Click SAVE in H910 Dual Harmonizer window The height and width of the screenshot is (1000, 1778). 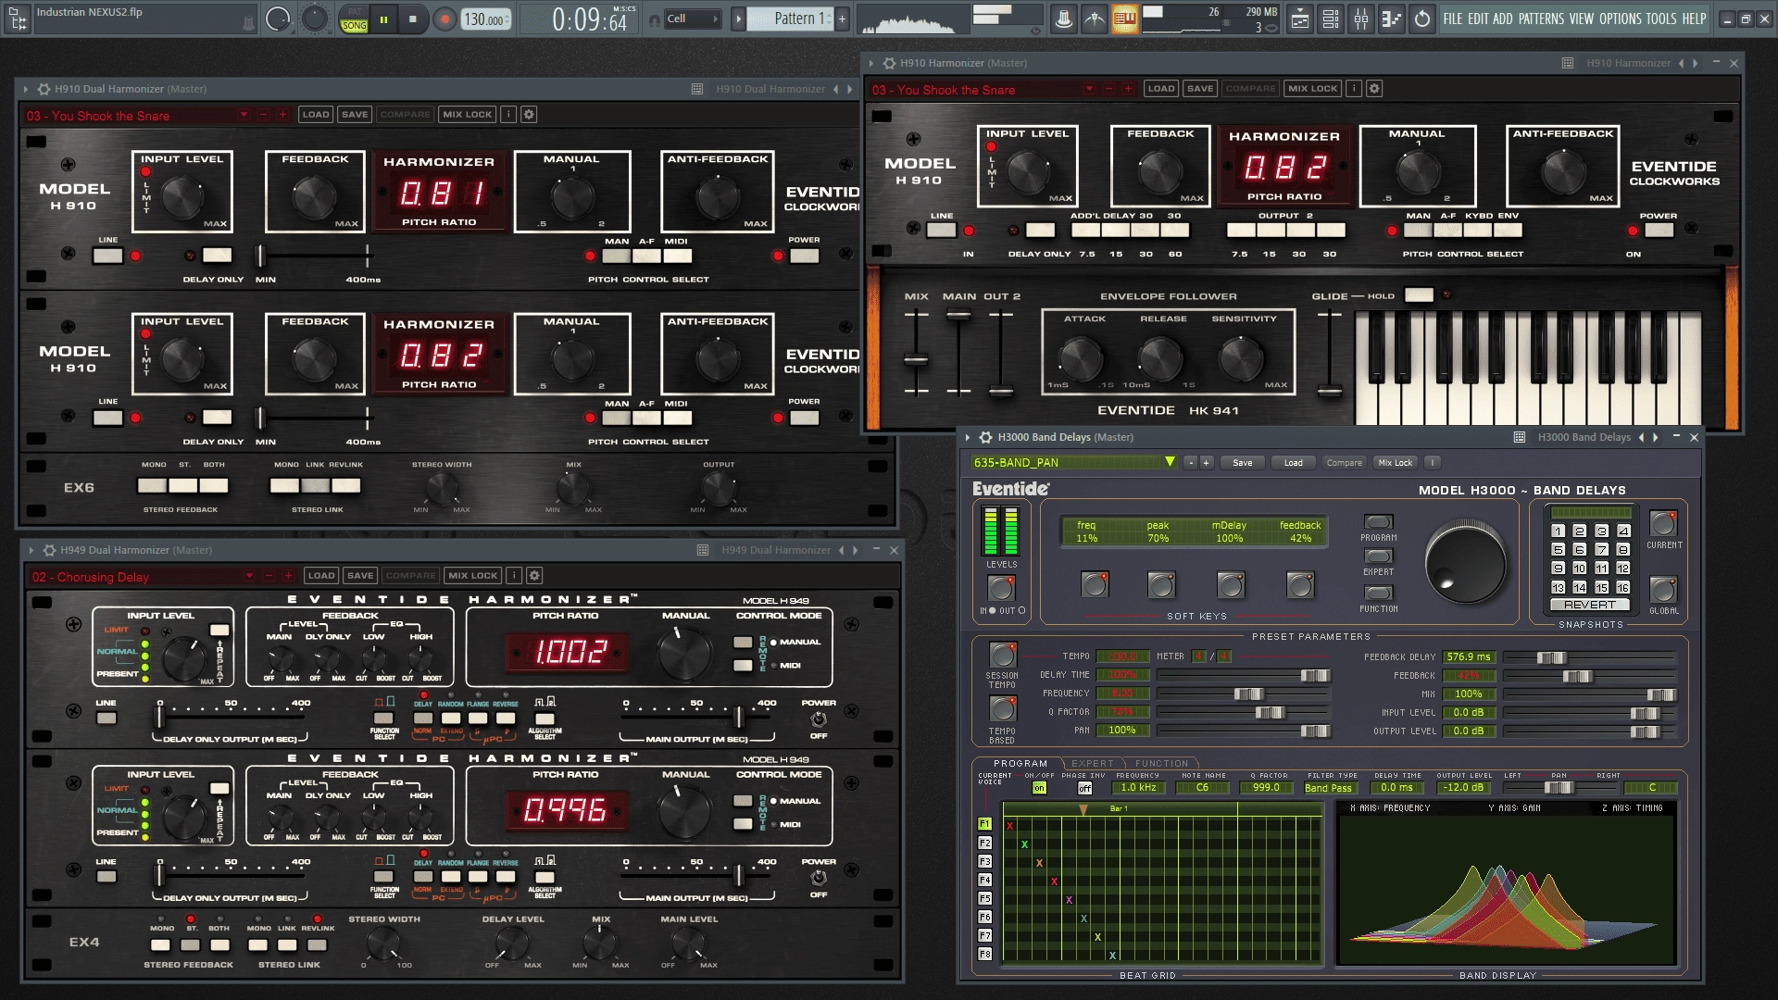(355, 115)
